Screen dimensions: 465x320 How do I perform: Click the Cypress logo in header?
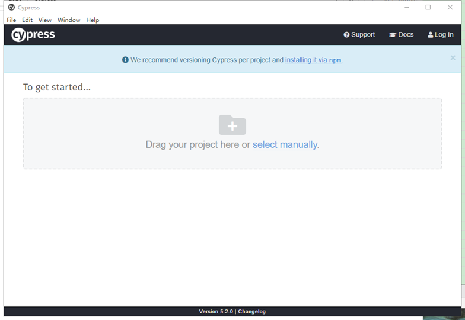[33, 35]
